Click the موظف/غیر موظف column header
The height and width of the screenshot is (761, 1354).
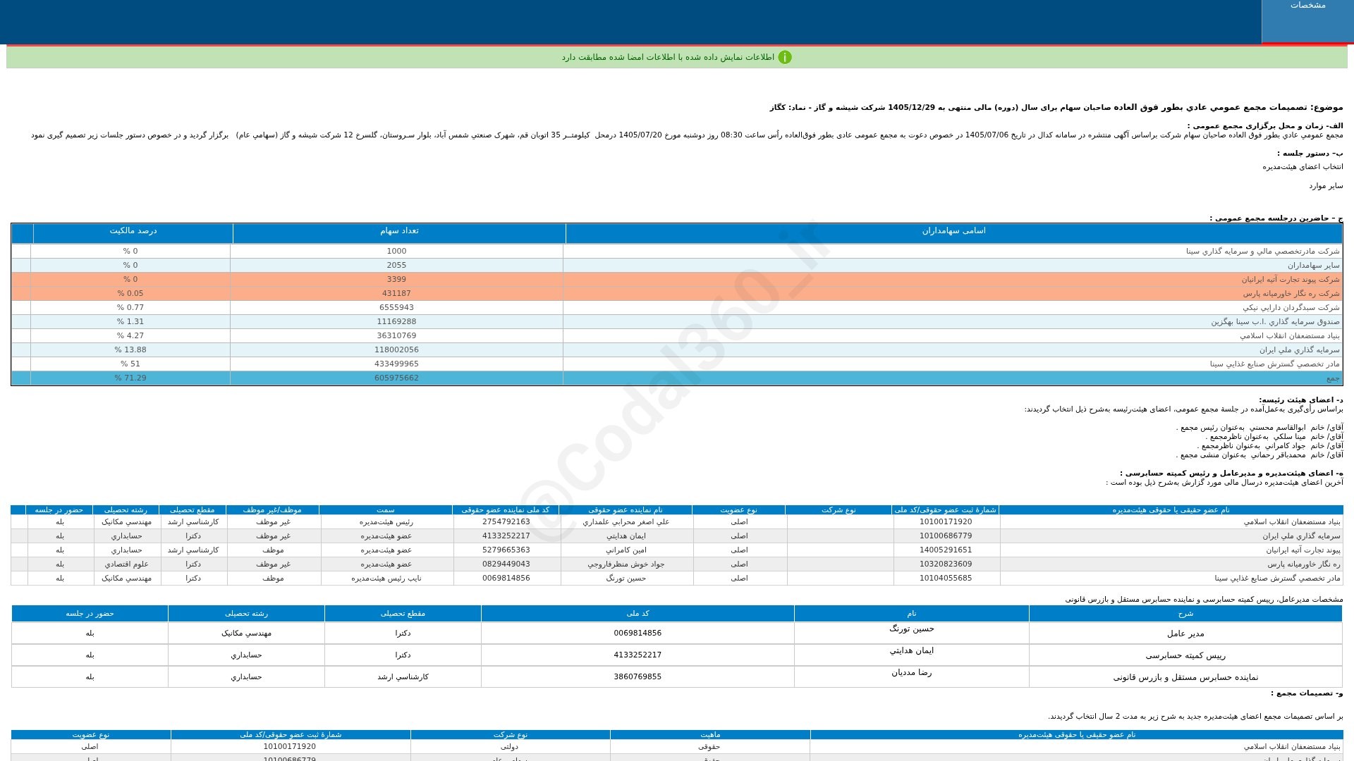pyautogui.click(x=272, y=510)
